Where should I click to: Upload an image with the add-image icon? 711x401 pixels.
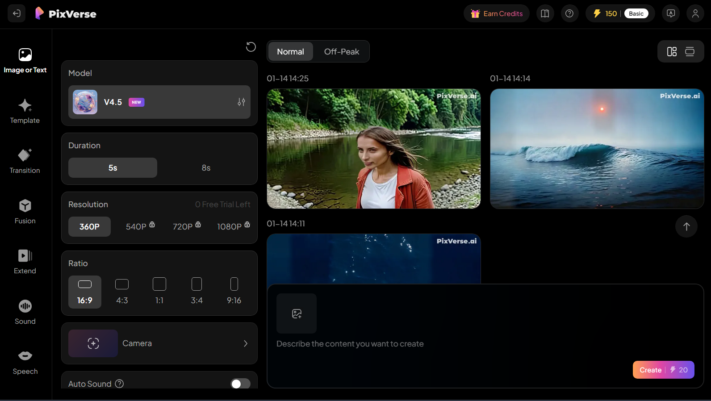[x=297, y=313]
